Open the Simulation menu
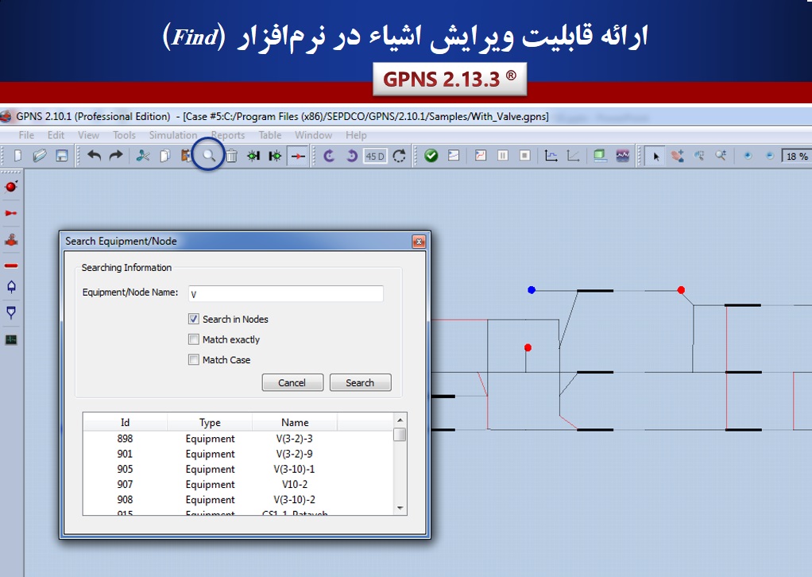The width and height of the screenshot is (812, 577). coord(173,135)
